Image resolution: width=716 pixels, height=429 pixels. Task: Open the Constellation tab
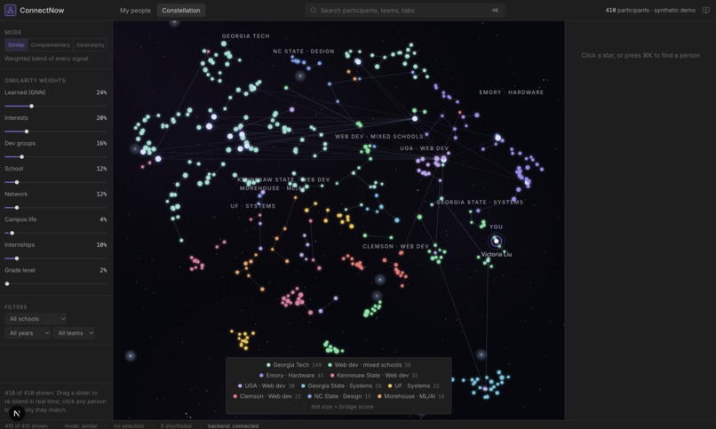tap(181, 10)
